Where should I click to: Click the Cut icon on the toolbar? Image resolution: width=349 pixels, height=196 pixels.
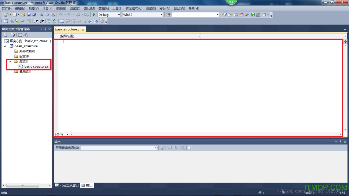(x=42, y=15)
